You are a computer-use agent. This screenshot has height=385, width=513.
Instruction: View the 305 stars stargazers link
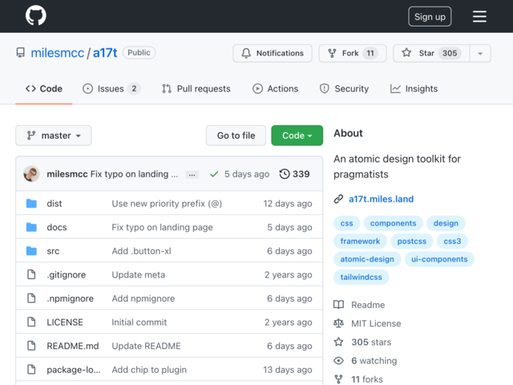point(362,342)
